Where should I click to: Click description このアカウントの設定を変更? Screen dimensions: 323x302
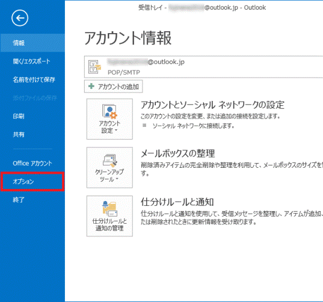click(211, 116)
